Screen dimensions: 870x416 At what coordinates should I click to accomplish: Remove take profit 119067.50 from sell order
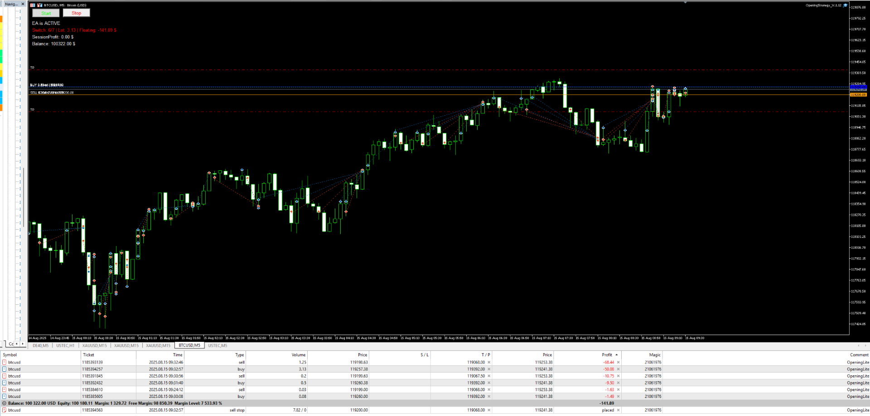[489, 376]
